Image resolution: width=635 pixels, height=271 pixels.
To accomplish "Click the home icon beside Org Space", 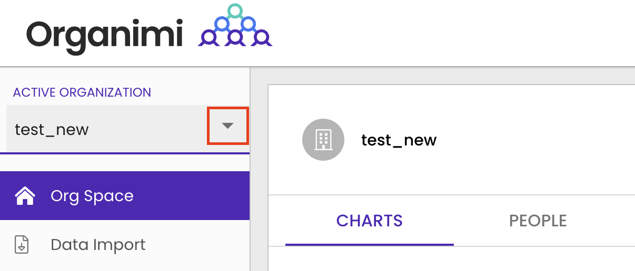I will (x=25, y=196).
